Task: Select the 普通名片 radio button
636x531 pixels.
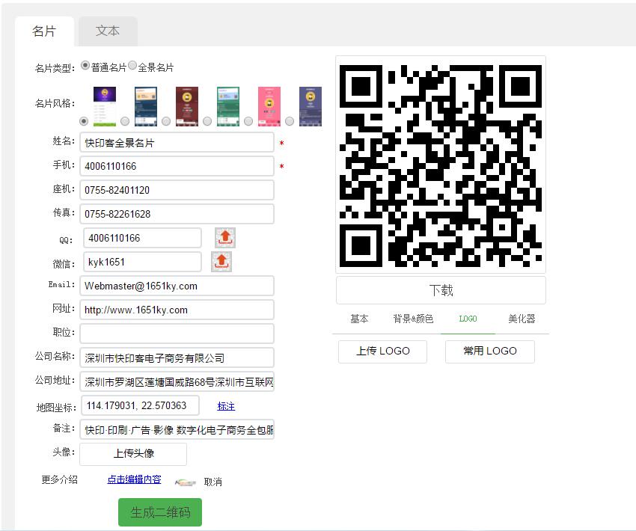Action: 85,66
